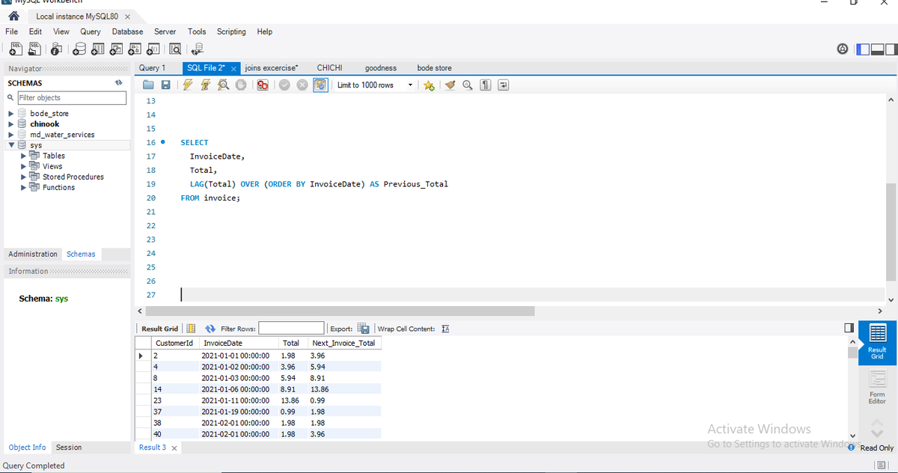Image resolution: width=898 pixels, height=473 pixels.
Task: Save the script to a file
Action: (x=165, y=85)
